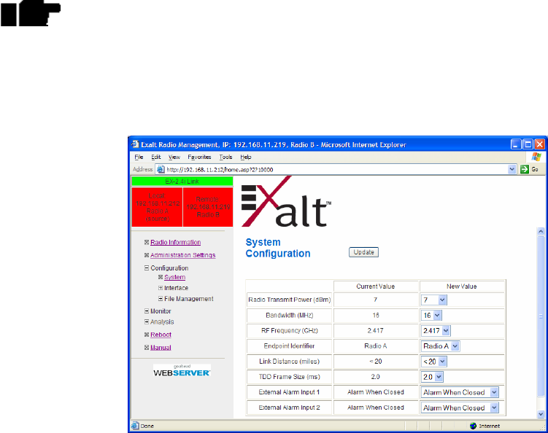Viewport: 548px width, 433px height.
Task: Open the Favorites menu
Action: pos(199,157)
